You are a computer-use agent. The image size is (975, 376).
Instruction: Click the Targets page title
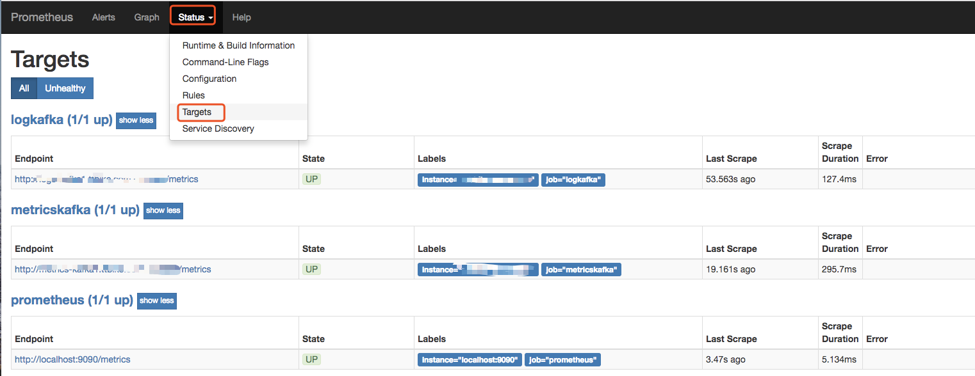(x=50, y=59)
